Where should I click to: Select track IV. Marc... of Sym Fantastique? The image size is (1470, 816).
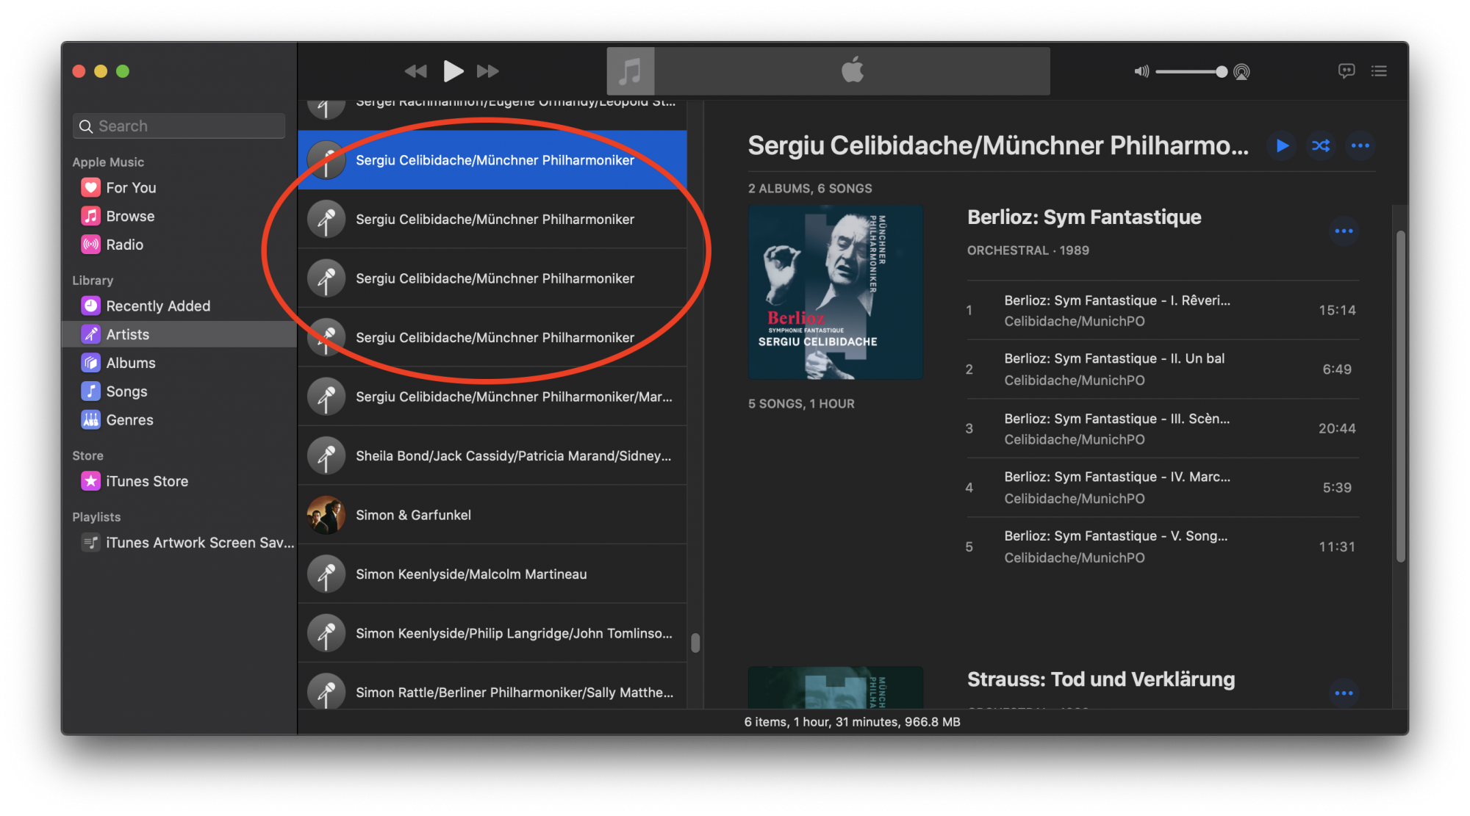click(x=1163, y=488)
